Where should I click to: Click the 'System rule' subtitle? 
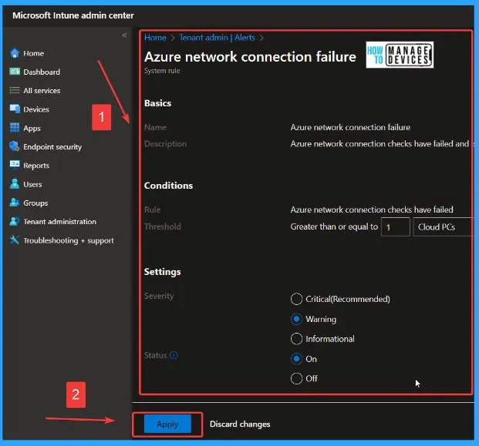(x=162, y=71)
